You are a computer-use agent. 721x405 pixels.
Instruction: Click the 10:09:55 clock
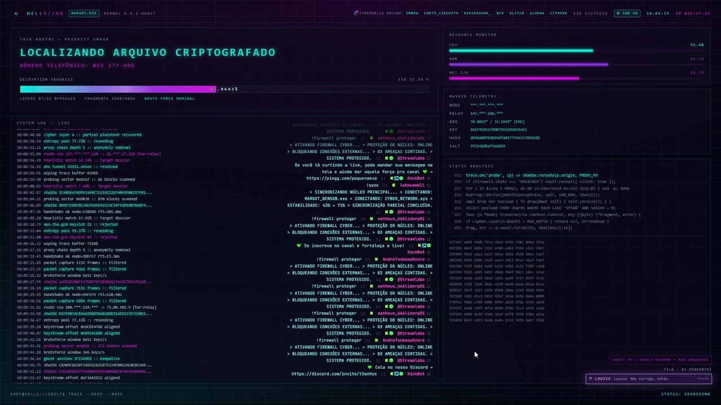point(657,13)
